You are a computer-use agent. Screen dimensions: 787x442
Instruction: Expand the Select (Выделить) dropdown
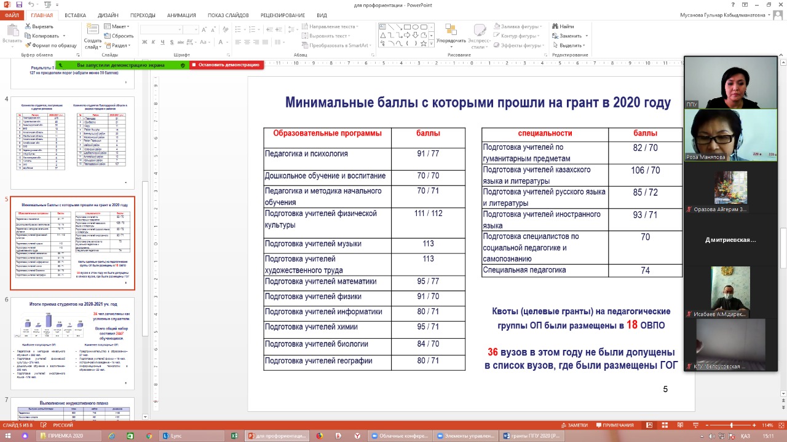(569, 45)
